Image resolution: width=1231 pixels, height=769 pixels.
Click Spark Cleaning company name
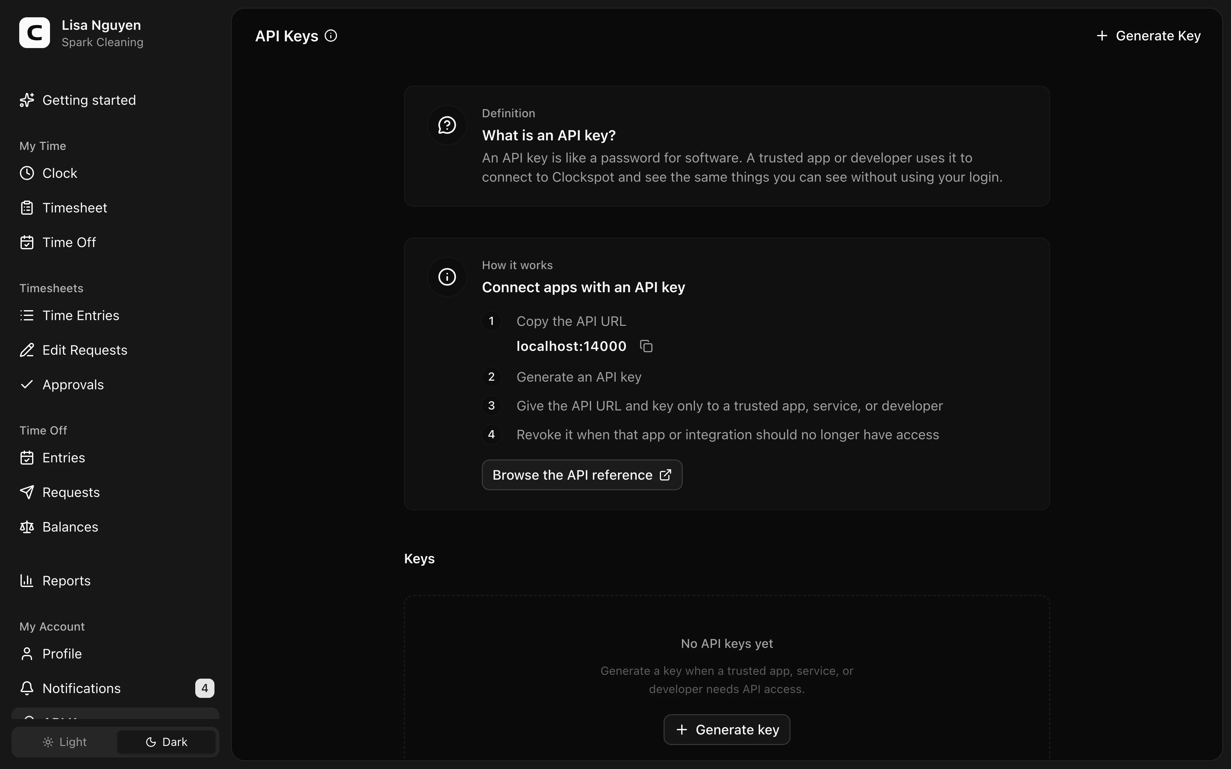[x=103, y=42]
